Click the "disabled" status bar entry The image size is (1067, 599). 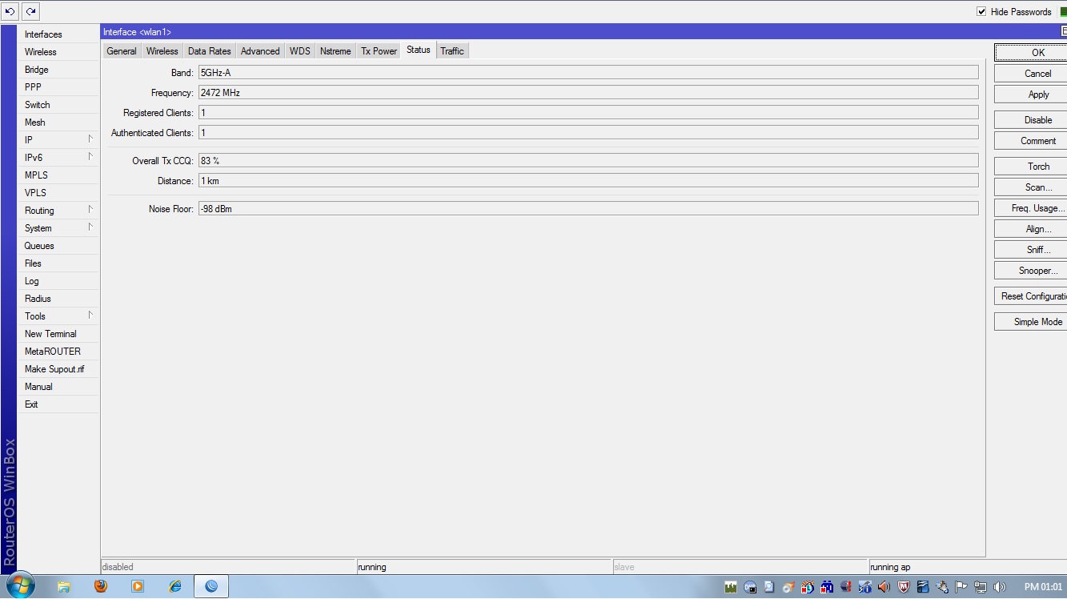[228, 567]
